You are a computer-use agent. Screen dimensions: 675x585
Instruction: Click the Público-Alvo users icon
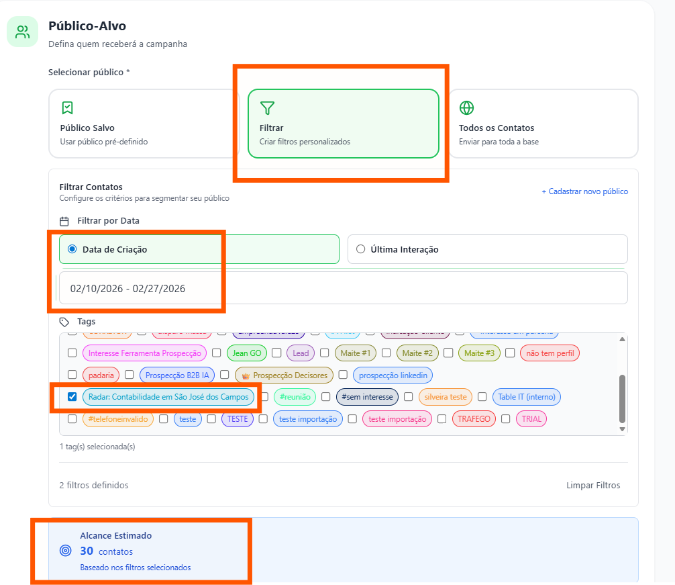click(23, 32)
